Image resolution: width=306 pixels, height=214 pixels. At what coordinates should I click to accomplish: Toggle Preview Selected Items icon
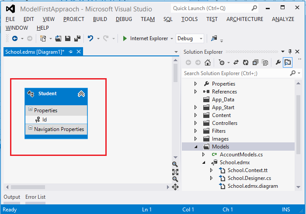(288, 62)
